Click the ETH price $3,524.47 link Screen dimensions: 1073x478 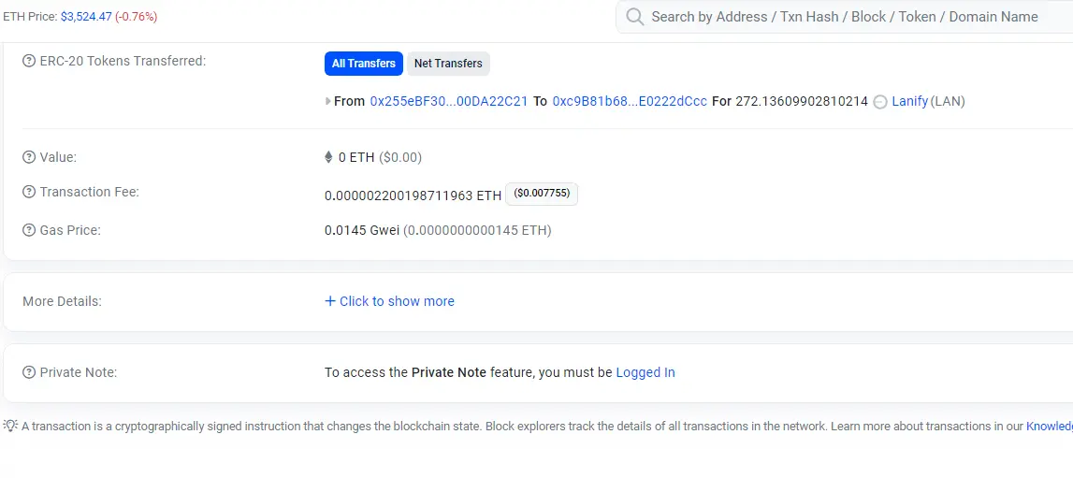point(86,17)
